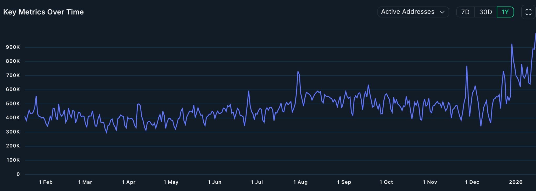Click the 2026 year label on axis
Image resolution: width=536 pixels, height=191 pixels.
[516, 182]
